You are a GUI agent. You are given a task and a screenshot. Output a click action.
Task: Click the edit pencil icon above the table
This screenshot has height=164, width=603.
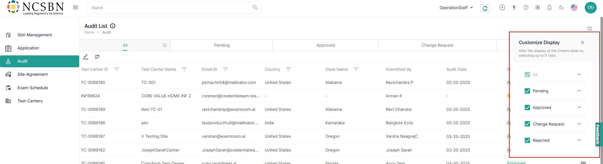86,57
